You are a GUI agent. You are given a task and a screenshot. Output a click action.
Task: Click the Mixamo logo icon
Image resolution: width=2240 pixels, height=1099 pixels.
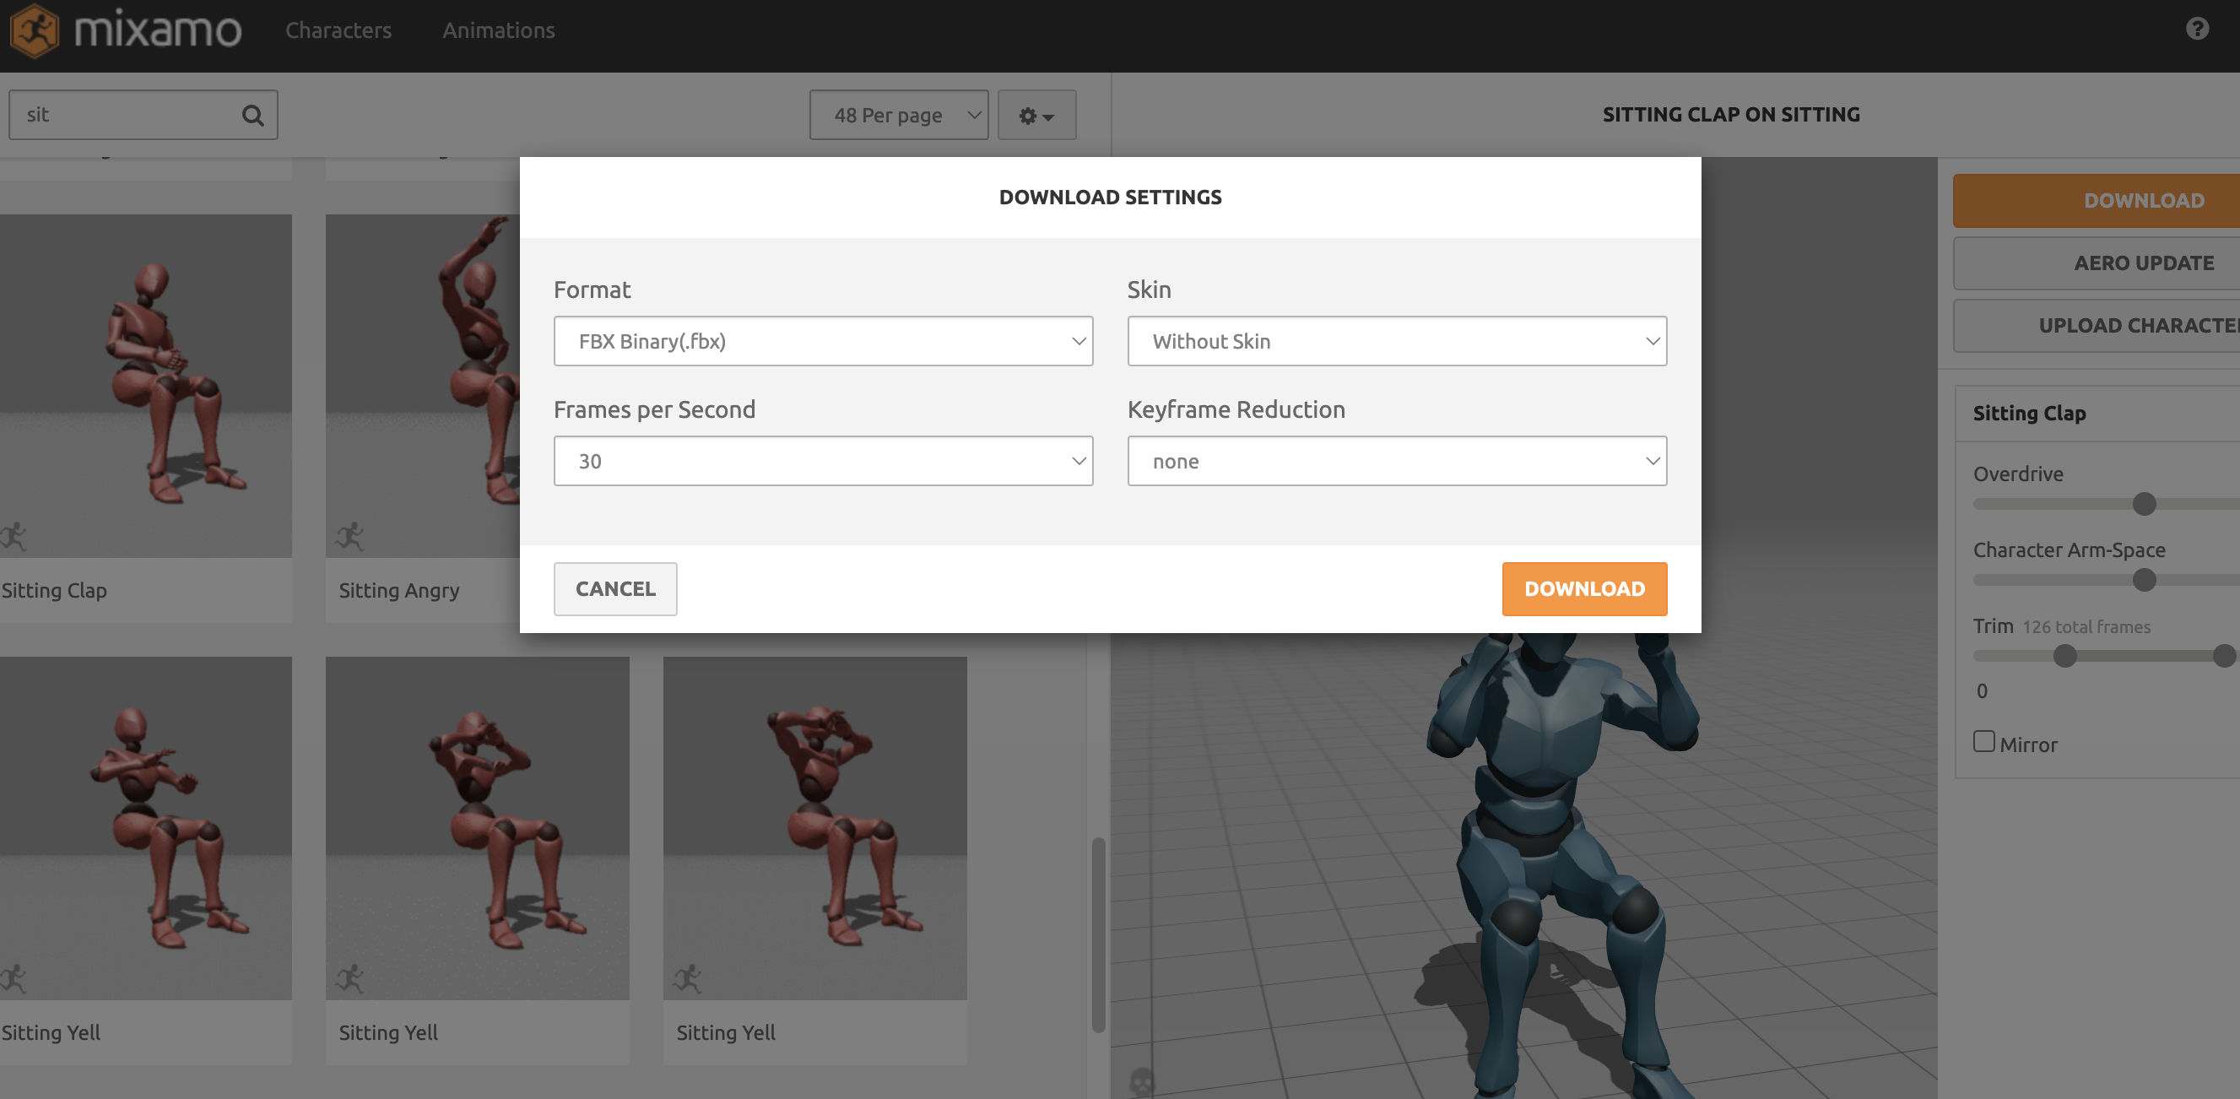[35, 30]
